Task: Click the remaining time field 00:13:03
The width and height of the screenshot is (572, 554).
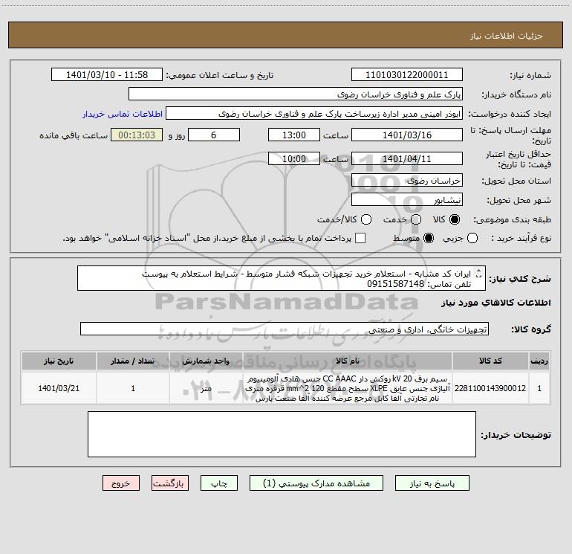Action: [137, 135]
